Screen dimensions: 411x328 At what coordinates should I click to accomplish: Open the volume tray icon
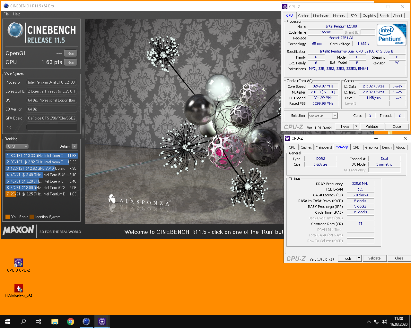click(x=384, y=322)
